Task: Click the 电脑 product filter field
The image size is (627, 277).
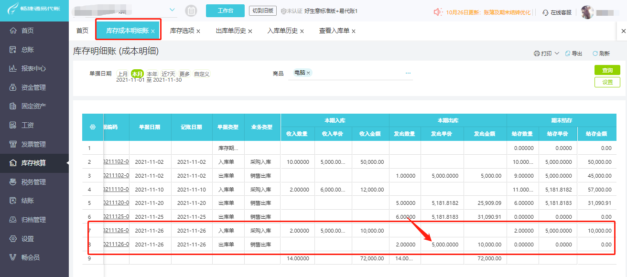Action: coord(350,73)
